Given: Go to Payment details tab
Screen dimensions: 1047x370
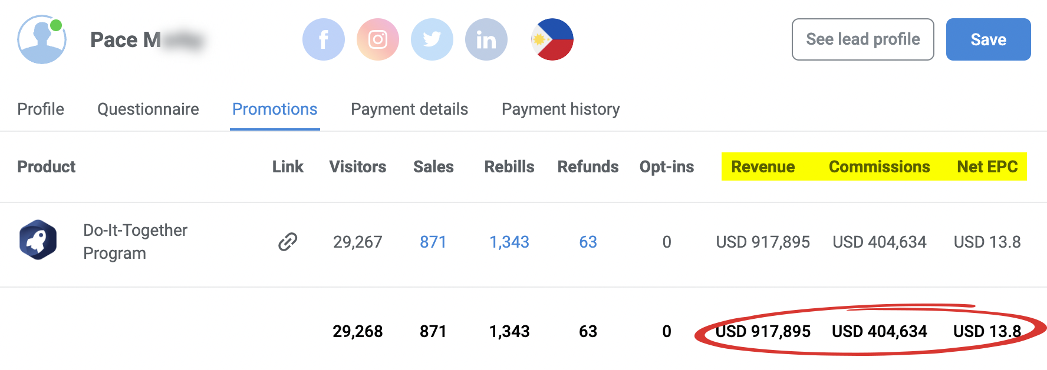Looking at the screenshot, I should [x=409, y=109].
